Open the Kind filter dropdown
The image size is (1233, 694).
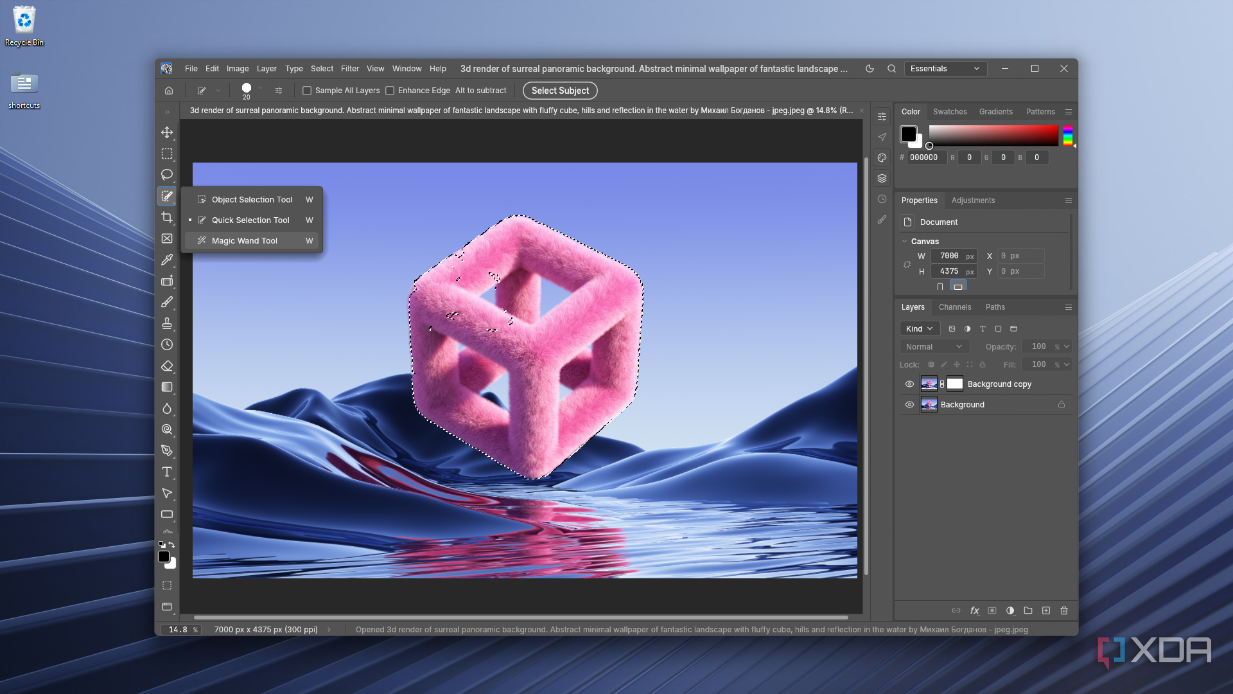pos(920,329)
